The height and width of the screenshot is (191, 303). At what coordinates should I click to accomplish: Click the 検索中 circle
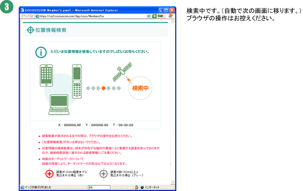tap(140, 88)
